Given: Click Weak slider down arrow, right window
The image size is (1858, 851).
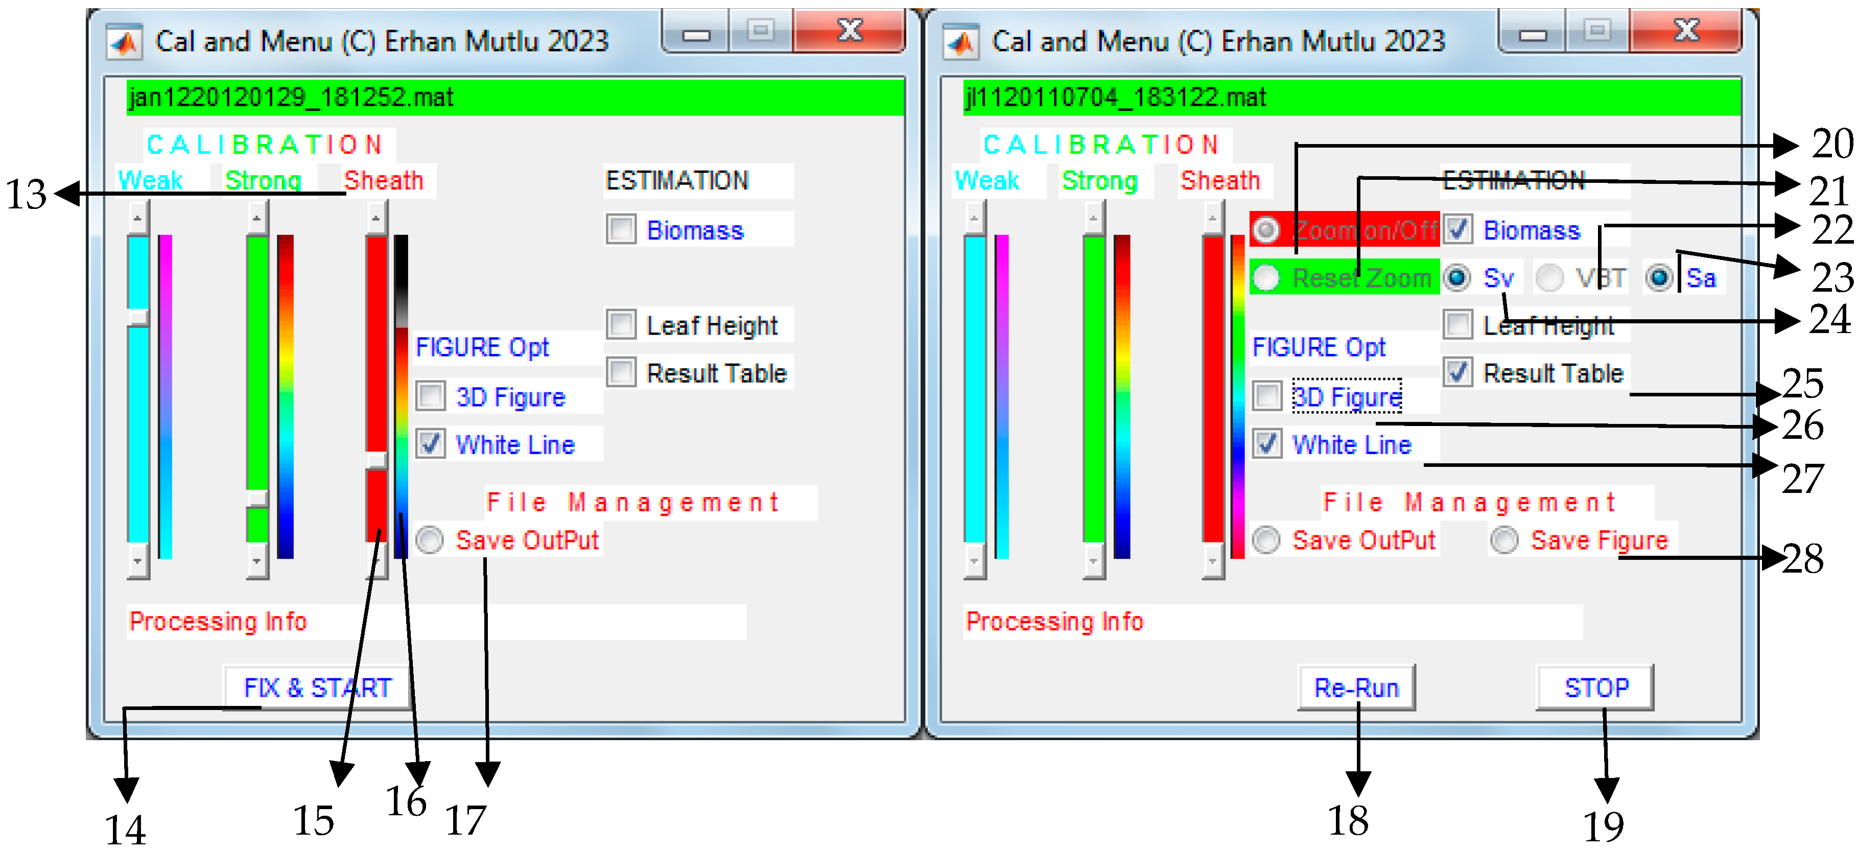Looking at the screenshot, I should (974, 560).
